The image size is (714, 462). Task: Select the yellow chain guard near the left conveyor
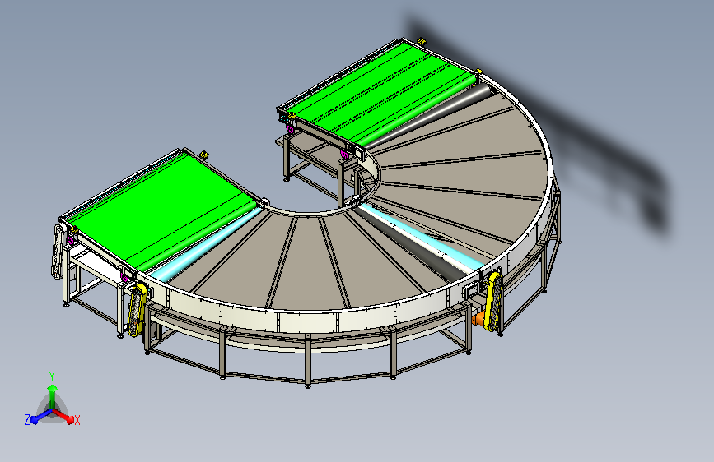tap(137, 309)
